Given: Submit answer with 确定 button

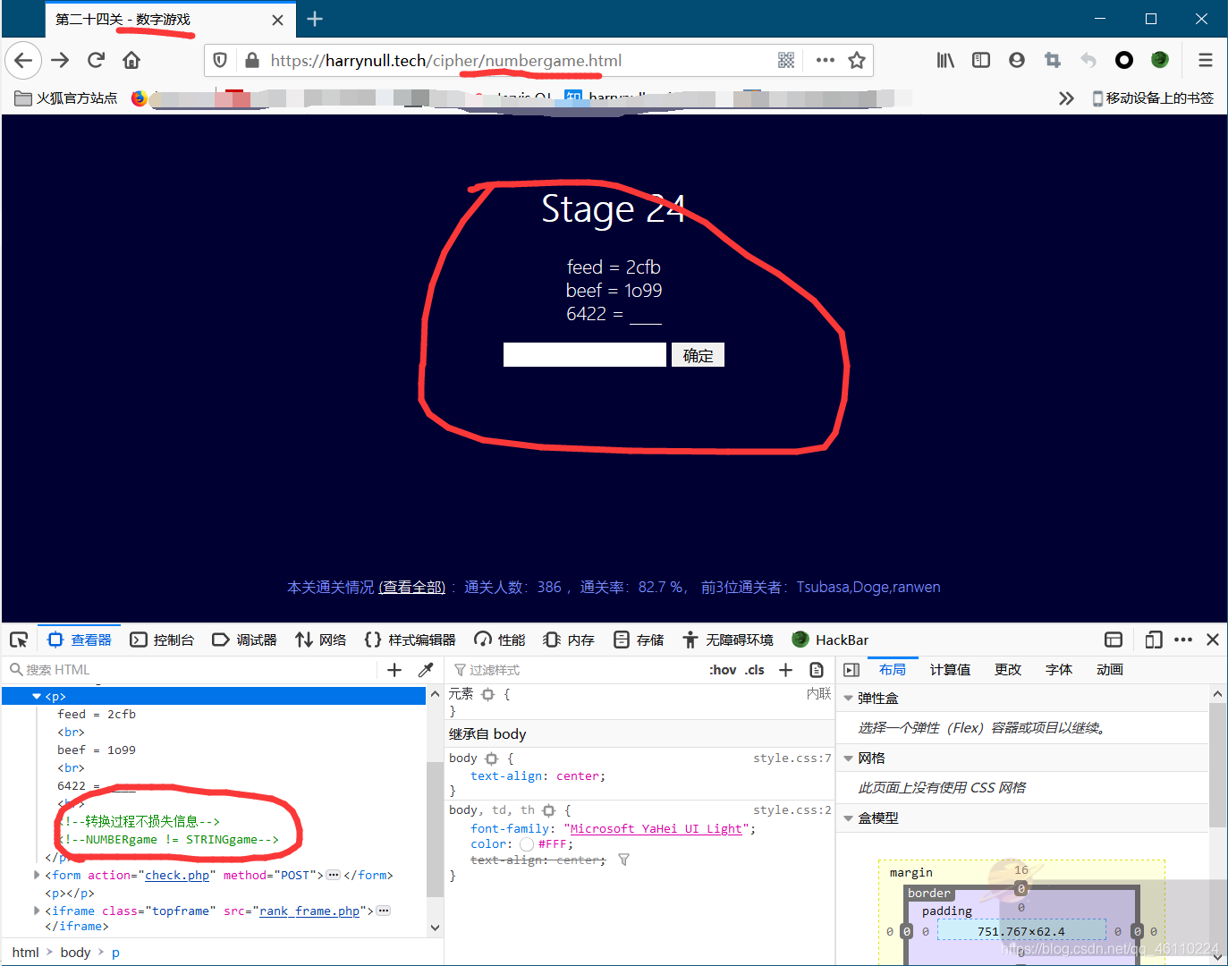Looking at the screenshot, I should coord(698,355).
